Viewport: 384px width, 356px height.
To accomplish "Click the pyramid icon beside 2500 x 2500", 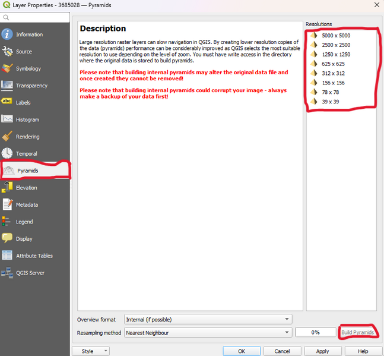I will click(x=314, y=45).
